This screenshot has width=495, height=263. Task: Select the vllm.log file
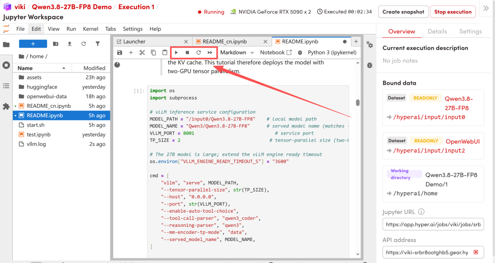(x=61, y=144)
